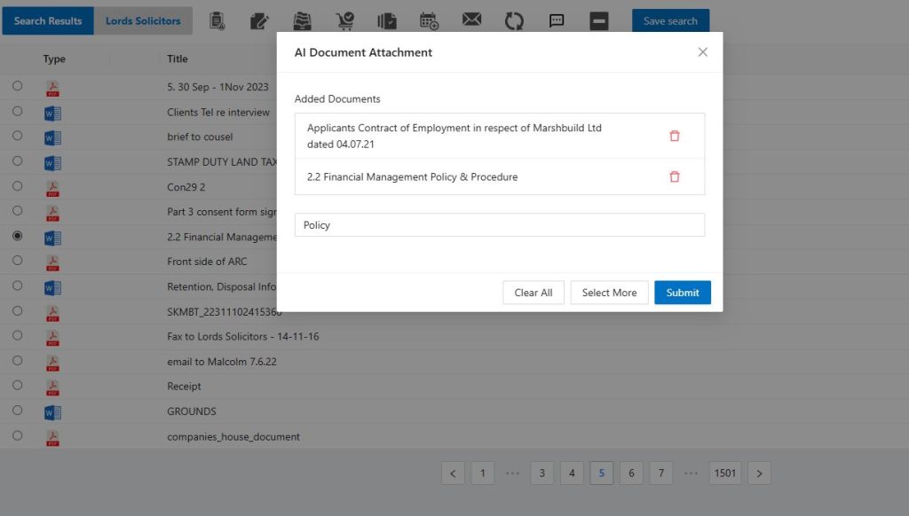Click the envelope email icon in toolbar
The height and width of the screenshot is (516, 909).
(471, 20)
